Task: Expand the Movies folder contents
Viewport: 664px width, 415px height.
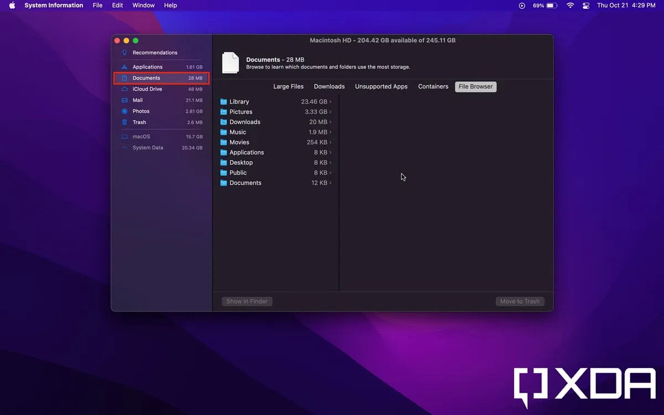Action: pyautogui.click(x=331, y=142)
